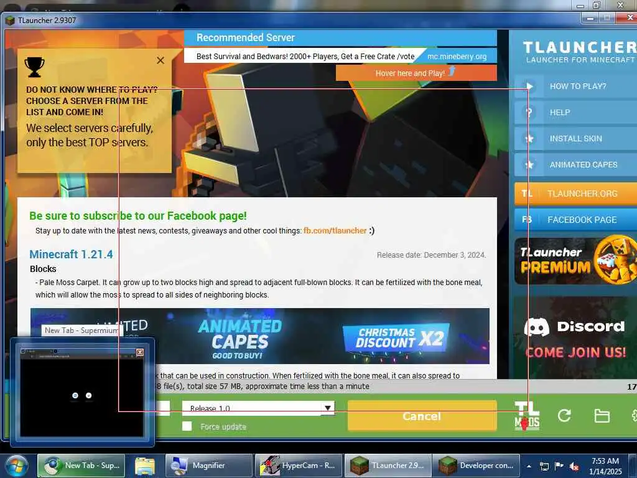Click the Be sure to subscribe Facebook heading

[138, 216]
